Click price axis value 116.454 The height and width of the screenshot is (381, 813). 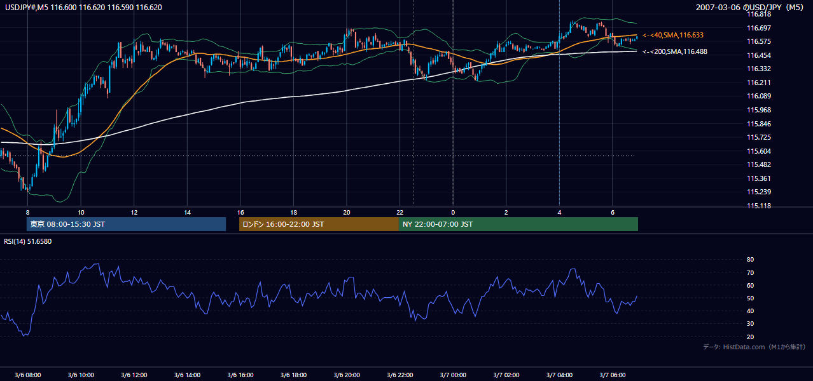click(x=758, y=55)
